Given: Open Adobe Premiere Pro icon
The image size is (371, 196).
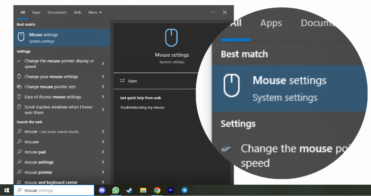Looking at the screenshot, I should click(171, 190).
